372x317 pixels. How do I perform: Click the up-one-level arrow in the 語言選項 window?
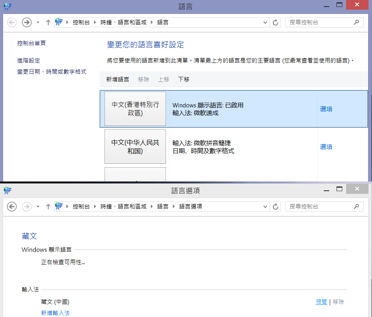(x=48, y=206)
